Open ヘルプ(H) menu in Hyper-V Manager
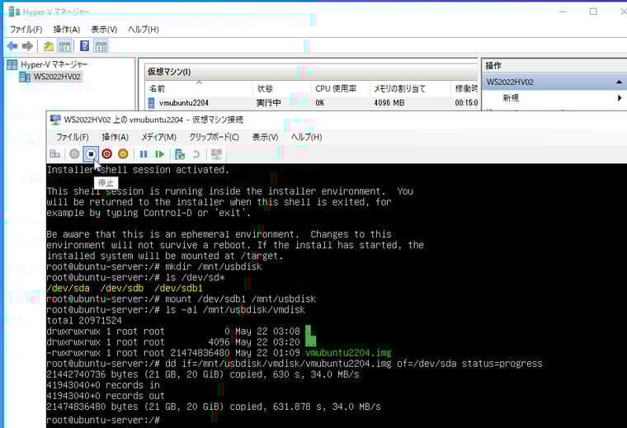Image resolution: width=627 pixels, height=428 pixels. [x=144, y=29]
